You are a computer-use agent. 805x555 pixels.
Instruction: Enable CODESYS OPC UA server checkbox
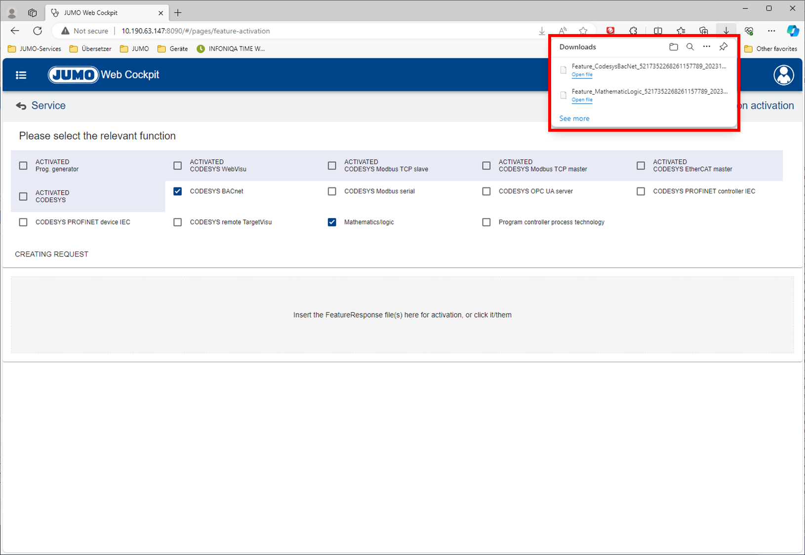tap(486, 191)
